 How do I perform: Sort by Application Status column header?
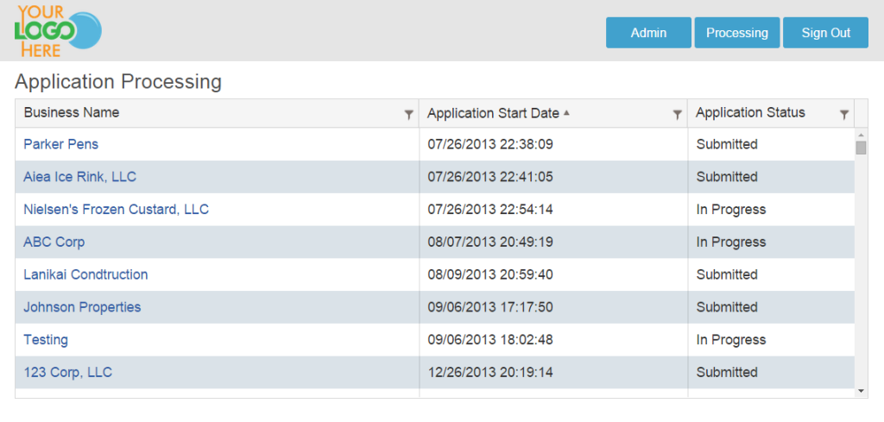point(750,113)
